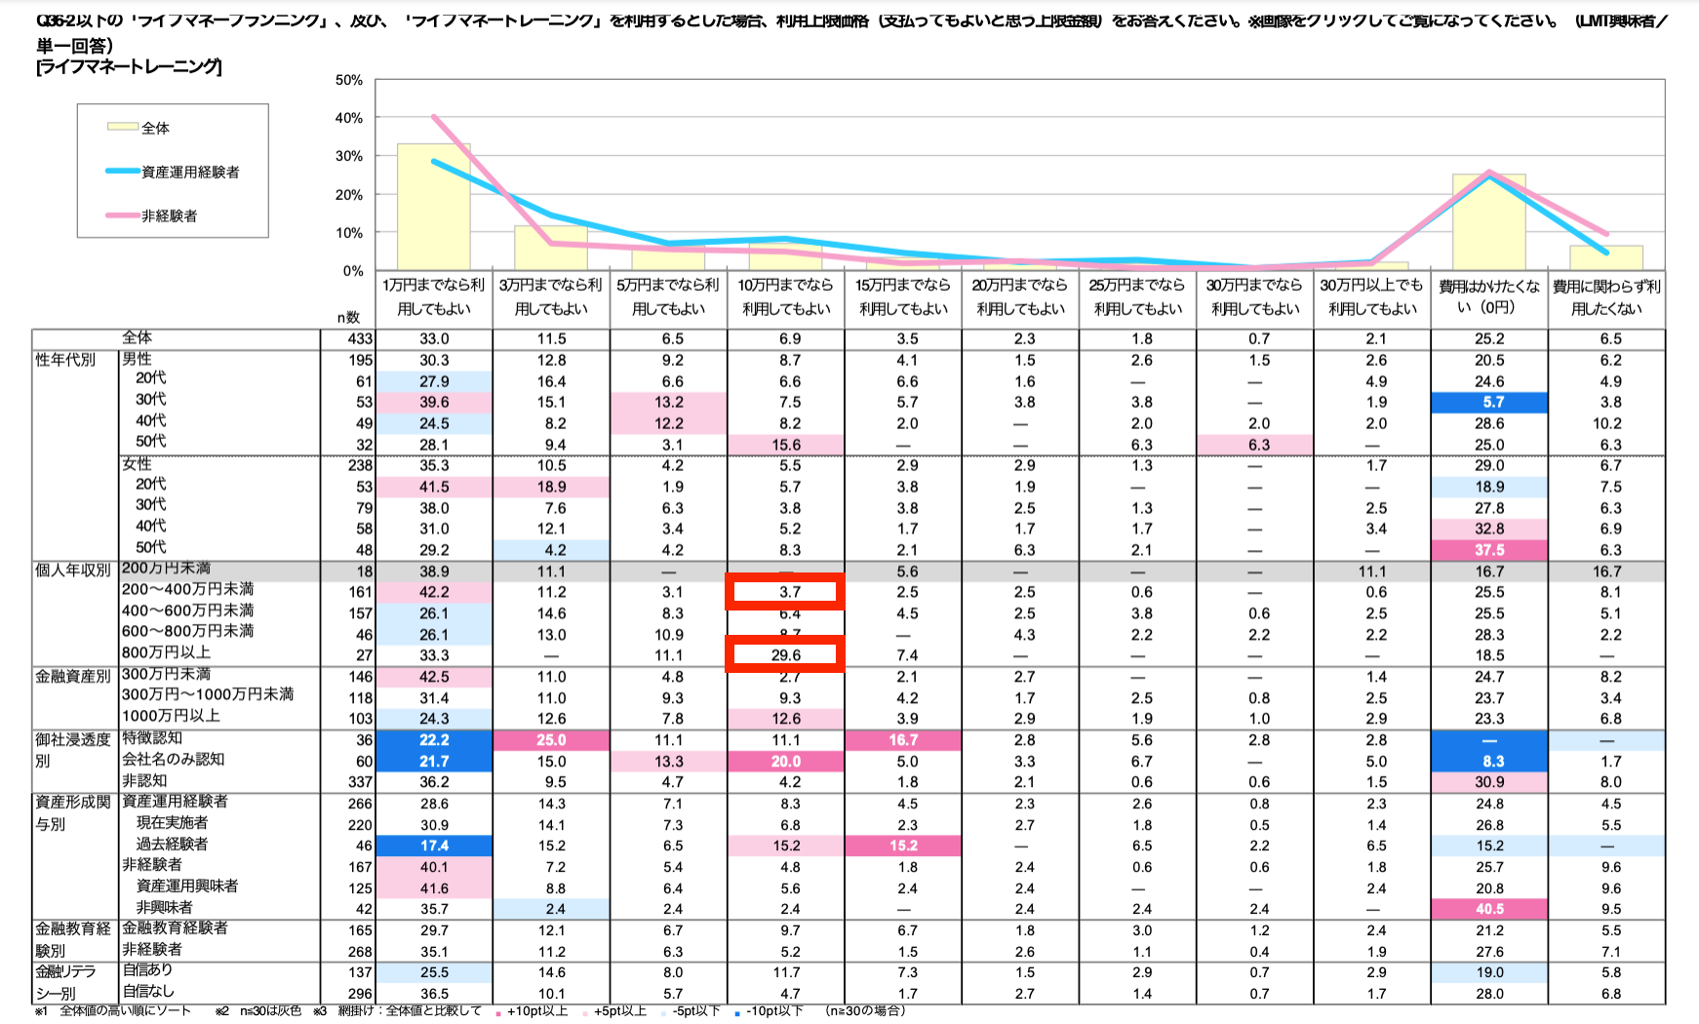
Task: Click the n数 column header
Action: (x=349, y=317)
